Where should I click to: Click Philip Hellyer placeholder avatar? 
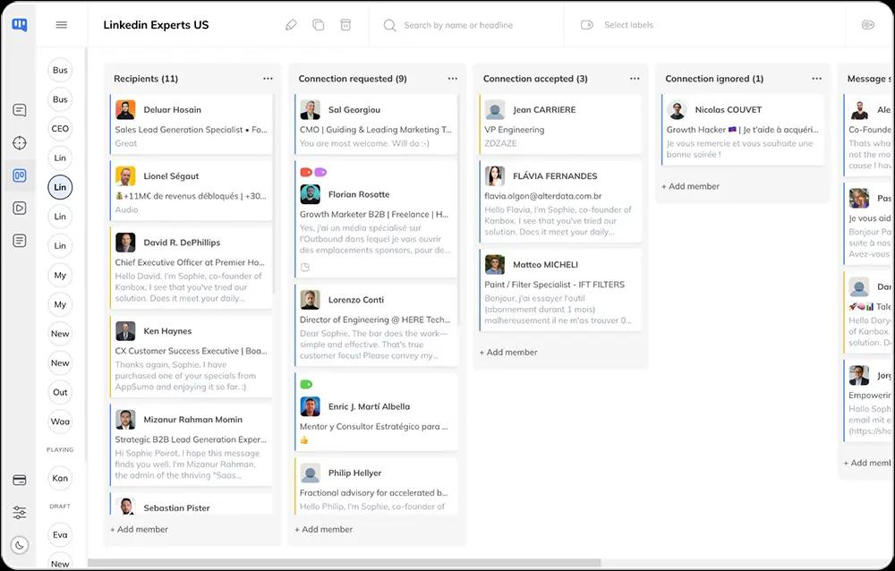point(310,473)
